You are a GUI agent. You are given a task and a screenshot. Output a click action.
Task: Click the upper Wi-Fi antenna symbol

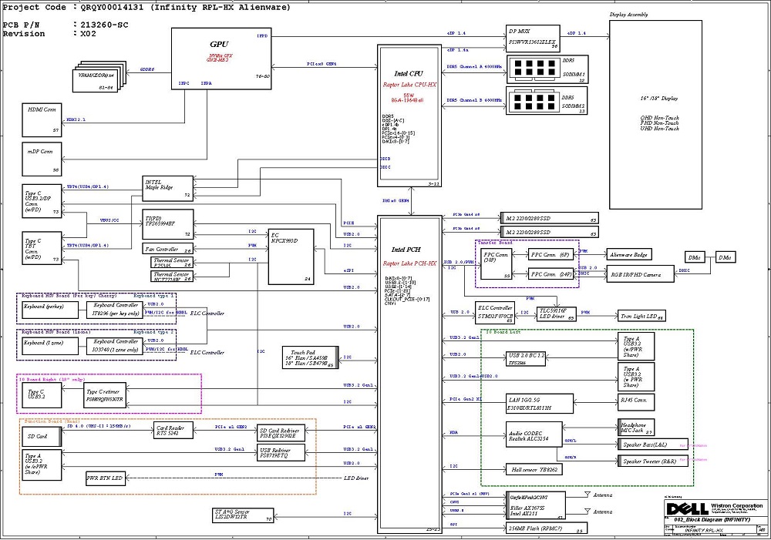tap(589, 495)
